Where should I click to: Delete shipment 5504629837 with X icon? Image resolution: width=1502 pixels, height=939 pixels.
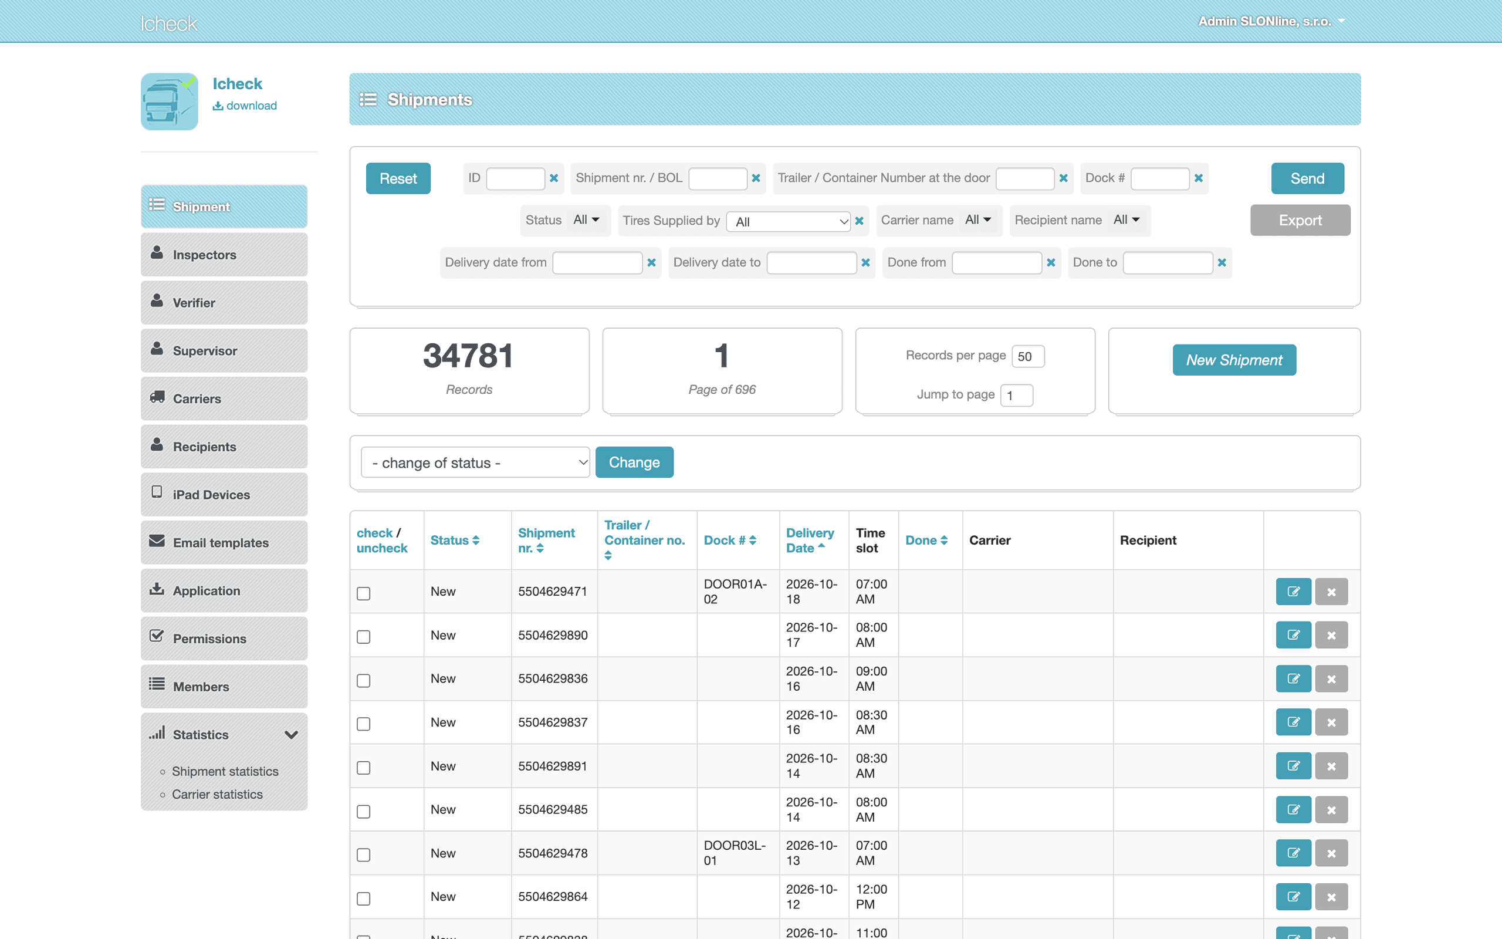pos(1331,722)
